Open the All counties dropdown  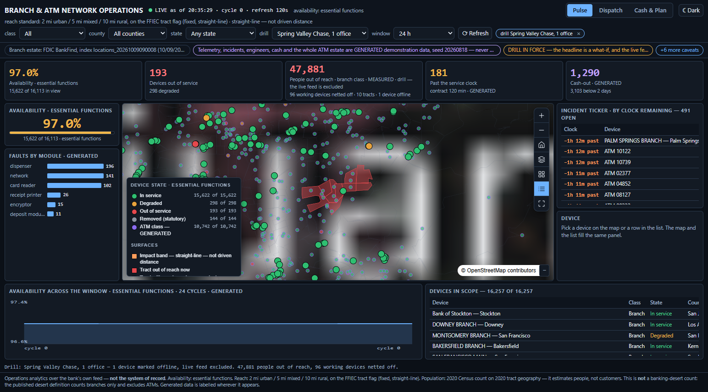click(x=138, y=33)
